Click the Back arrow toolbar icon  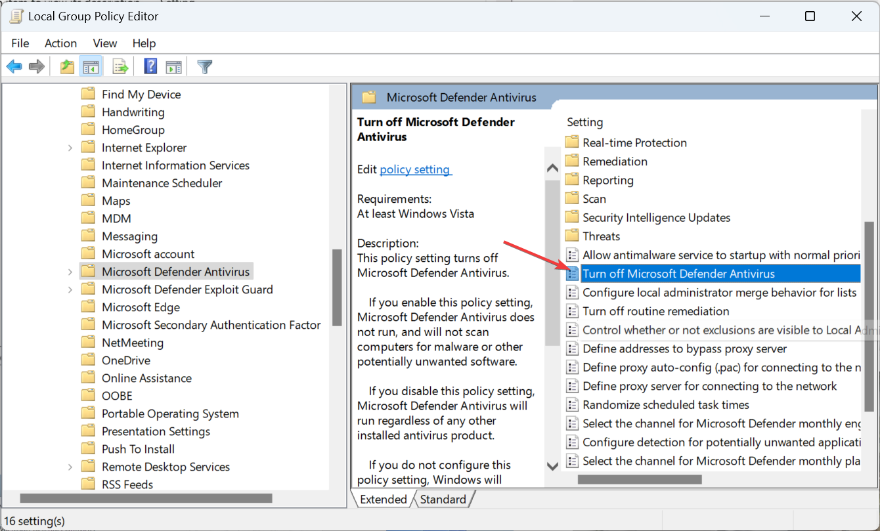click(x=14, y=66)
